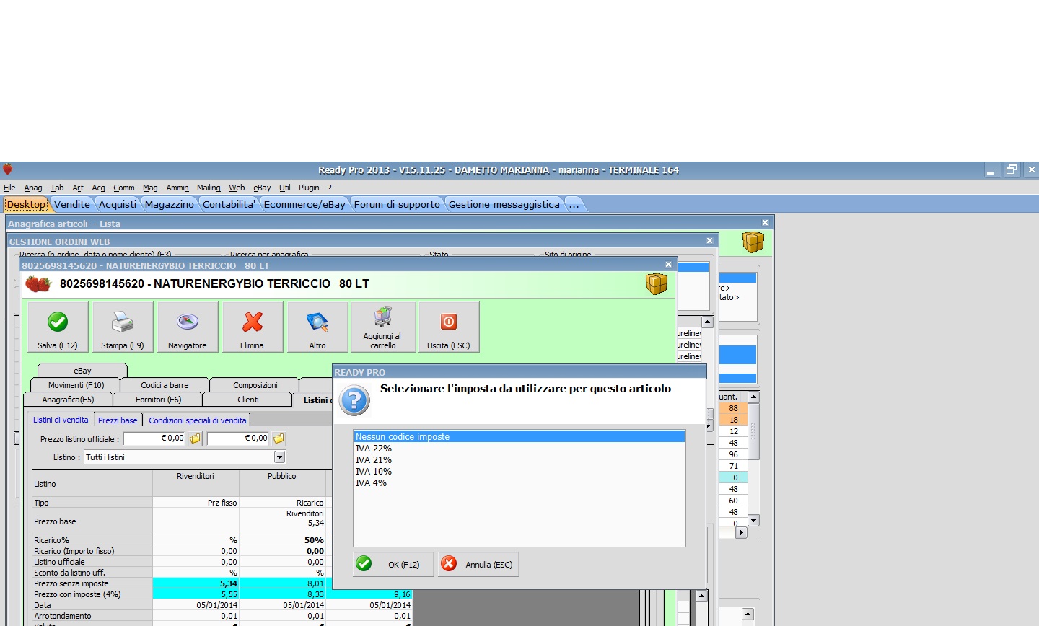Click the scroll-up arrow of the quantity list

coord(754,397)
